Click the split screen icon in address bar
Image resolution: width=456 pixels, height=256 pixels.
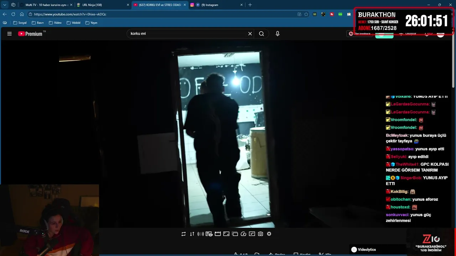(299, 14)
